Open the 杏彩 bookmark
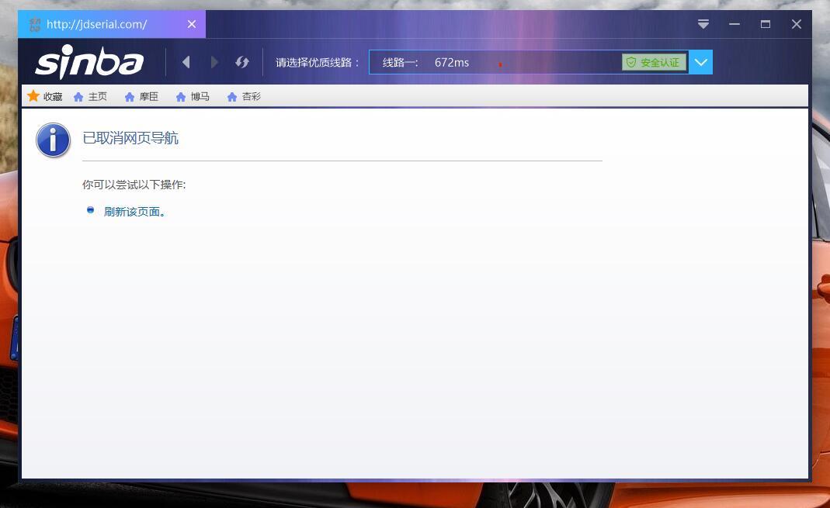The image size is (830, 508). tap(244, 97)
